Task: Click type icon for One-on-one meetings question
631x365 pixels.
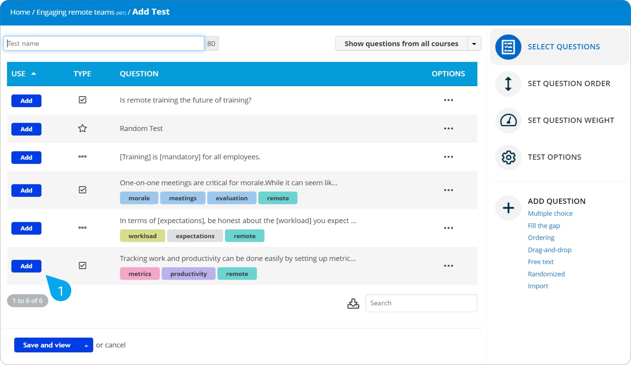Action: point(82,190)
